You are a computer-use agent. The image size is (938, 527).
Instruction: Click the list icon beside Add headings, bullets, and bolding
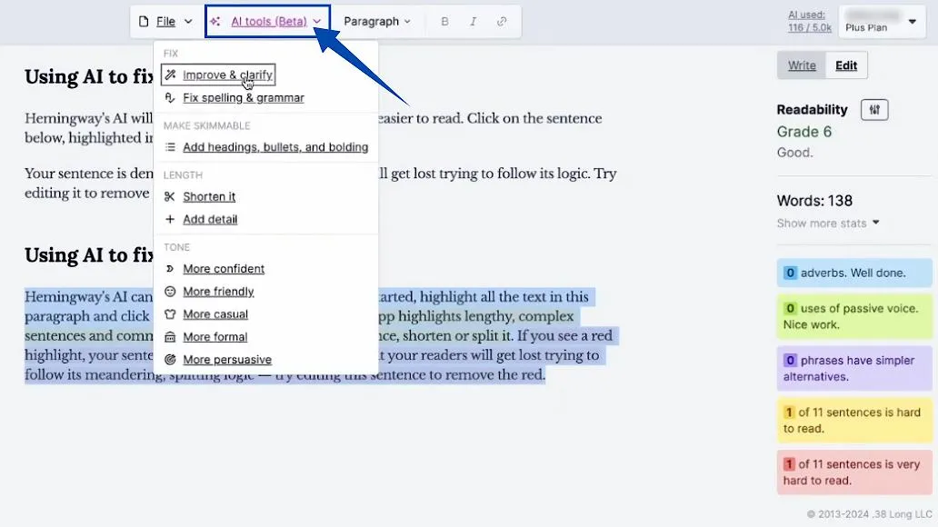pos(172,146)
